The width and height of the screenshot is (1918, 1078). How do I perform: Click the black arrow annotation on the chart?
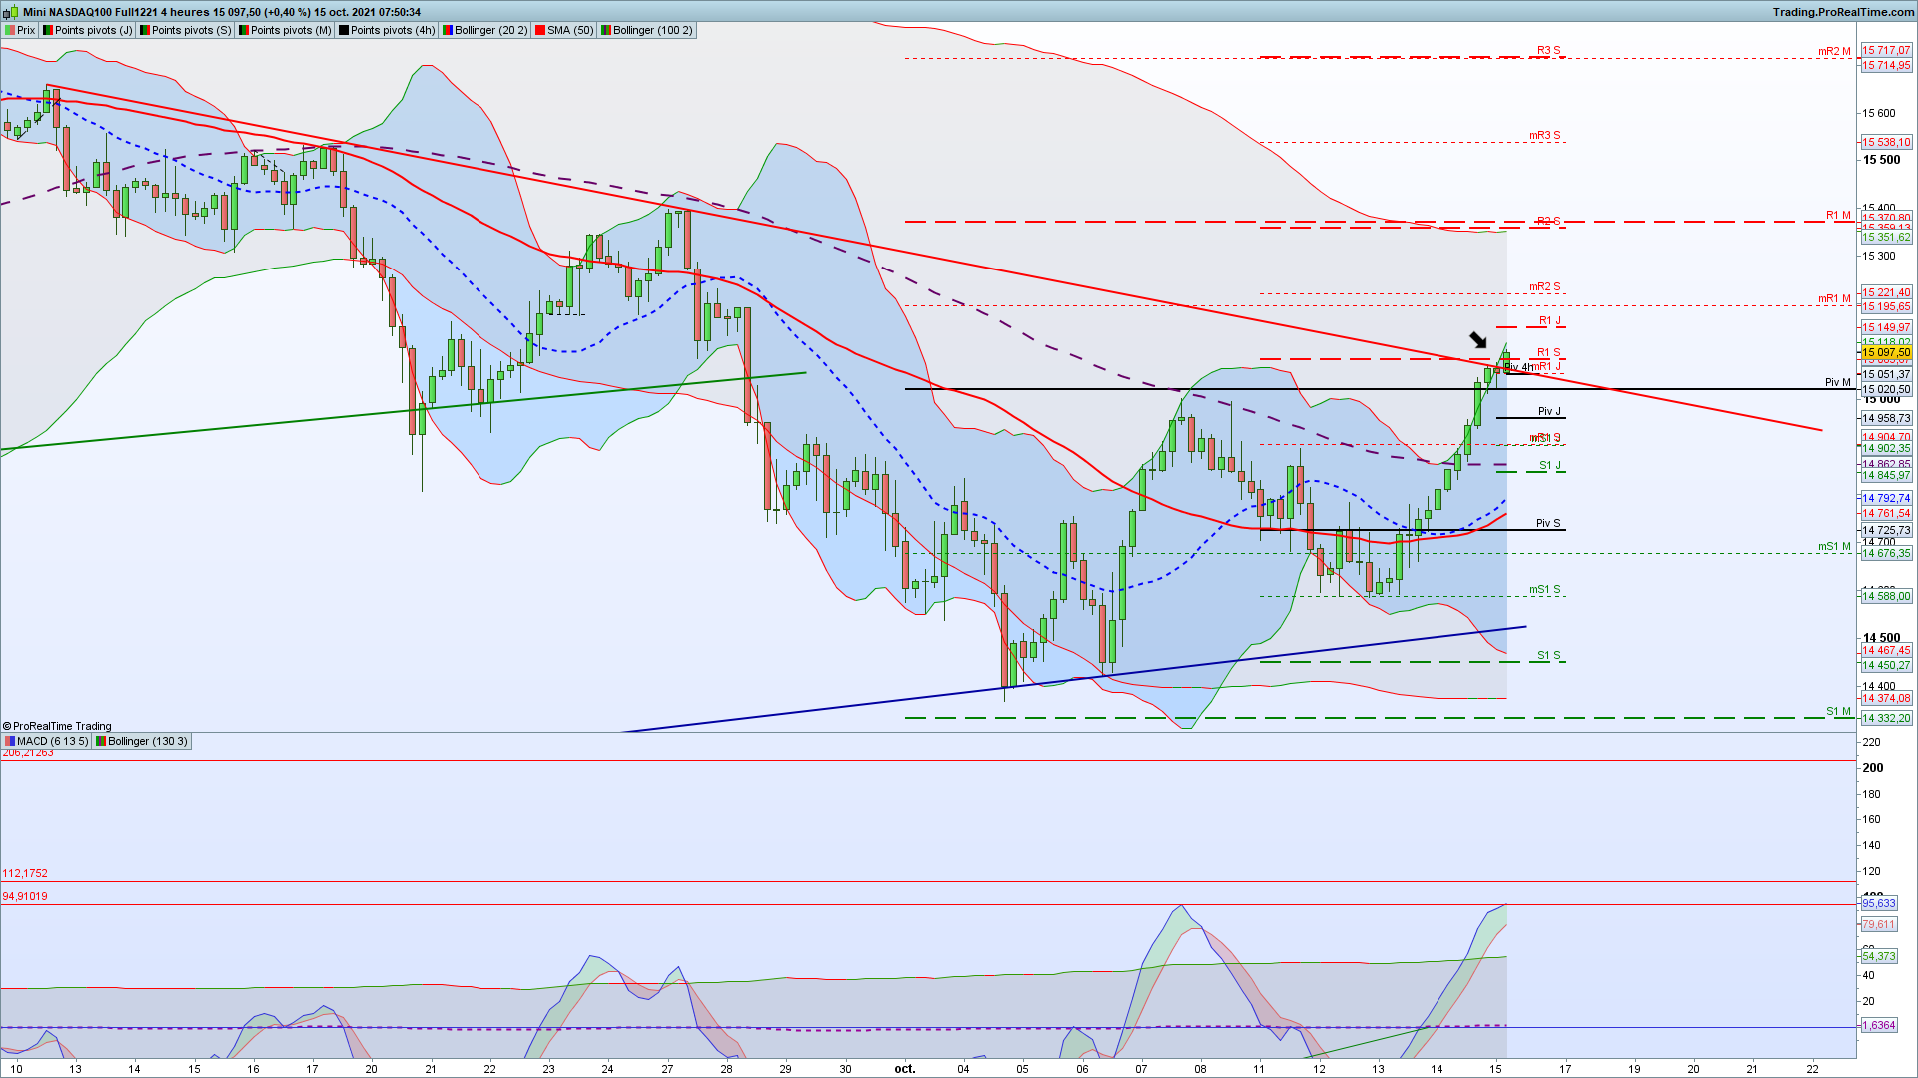1477,340
